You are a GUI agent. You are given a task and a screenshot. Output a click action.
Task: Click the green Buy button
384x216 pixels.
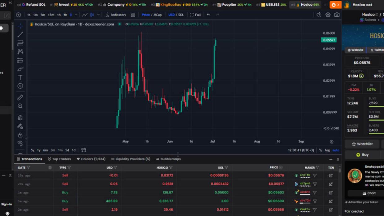point(362,155)
